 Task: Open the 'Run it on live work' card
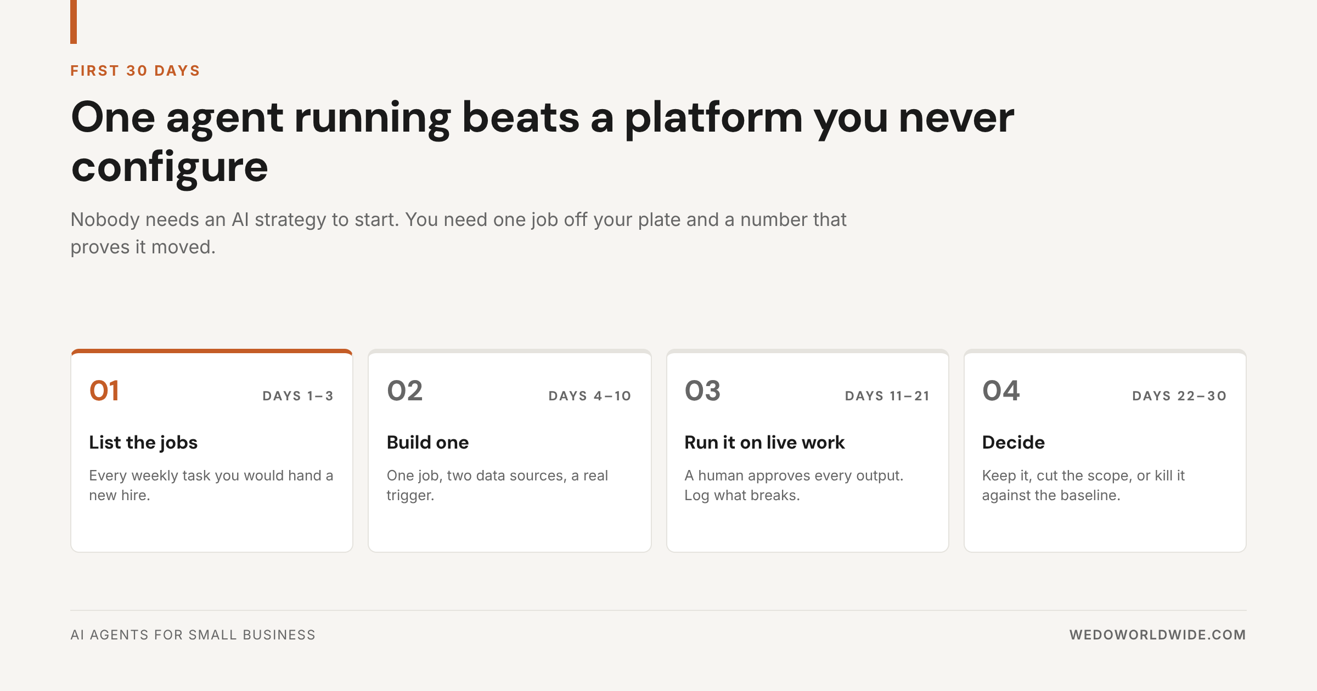click(x=808, y=451)
